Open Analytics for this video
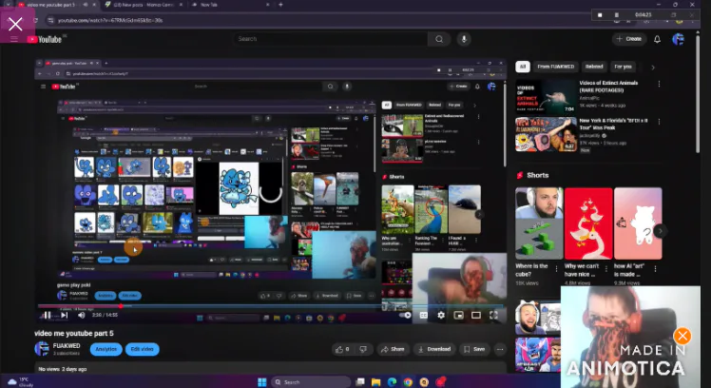This screenshot has height=388, width=711. click(x=106, y=349)
